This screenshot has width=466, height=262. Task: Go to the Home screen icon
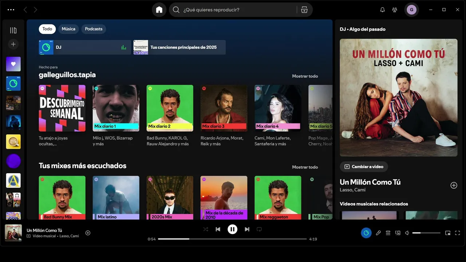[x=159, y=10]
